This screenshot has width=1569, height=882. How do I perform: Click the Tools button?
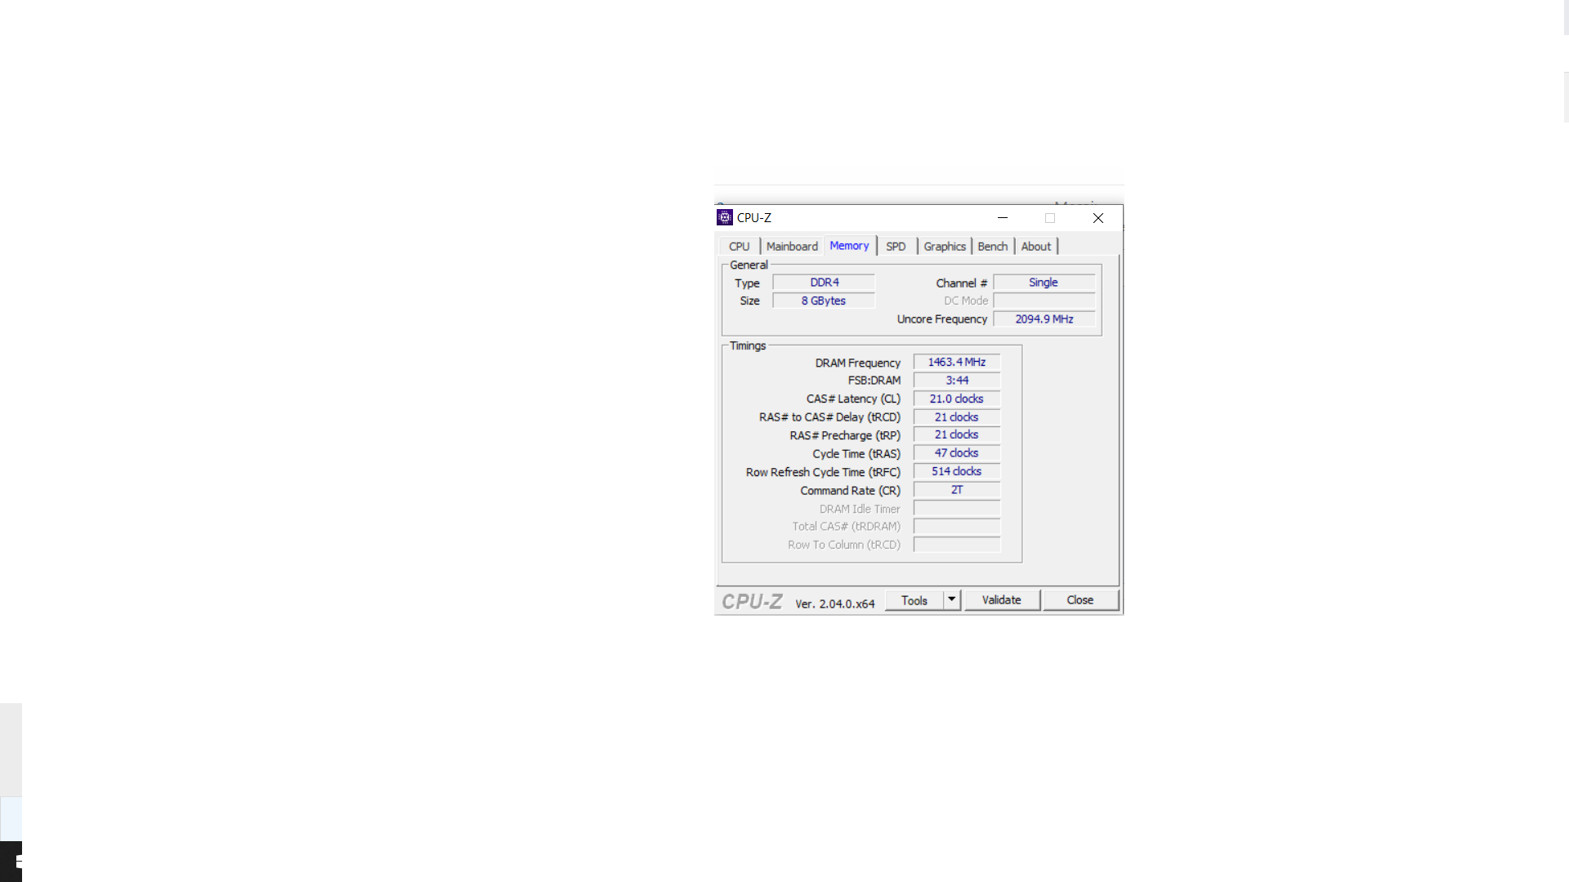914,600
